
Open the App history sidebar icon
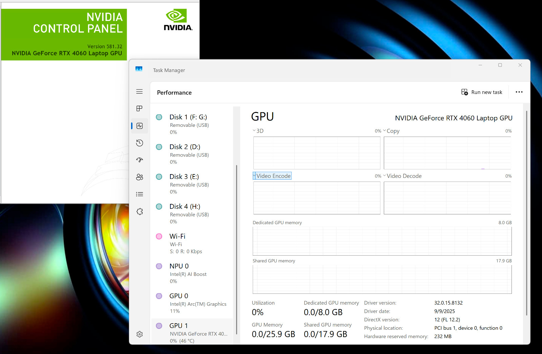[139, 143]
